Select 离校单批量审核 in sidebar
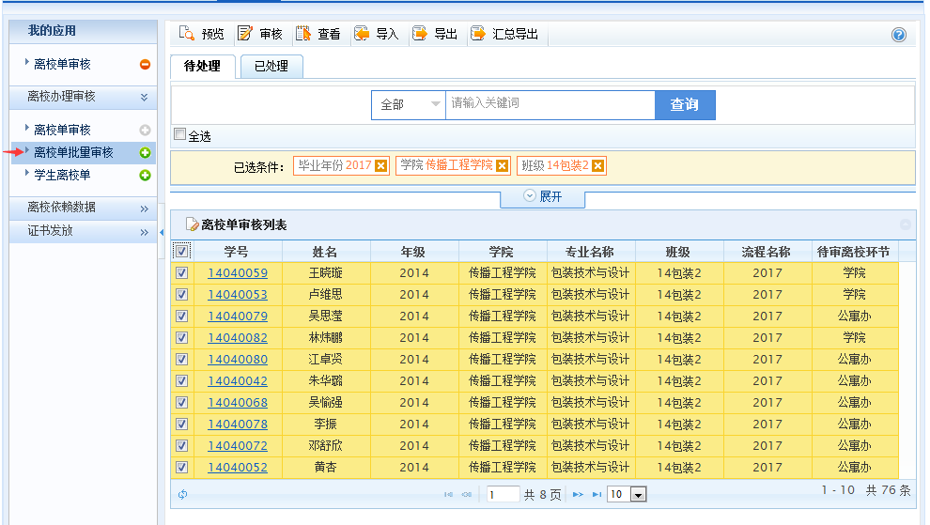930x525 pixels. (73, 152)
